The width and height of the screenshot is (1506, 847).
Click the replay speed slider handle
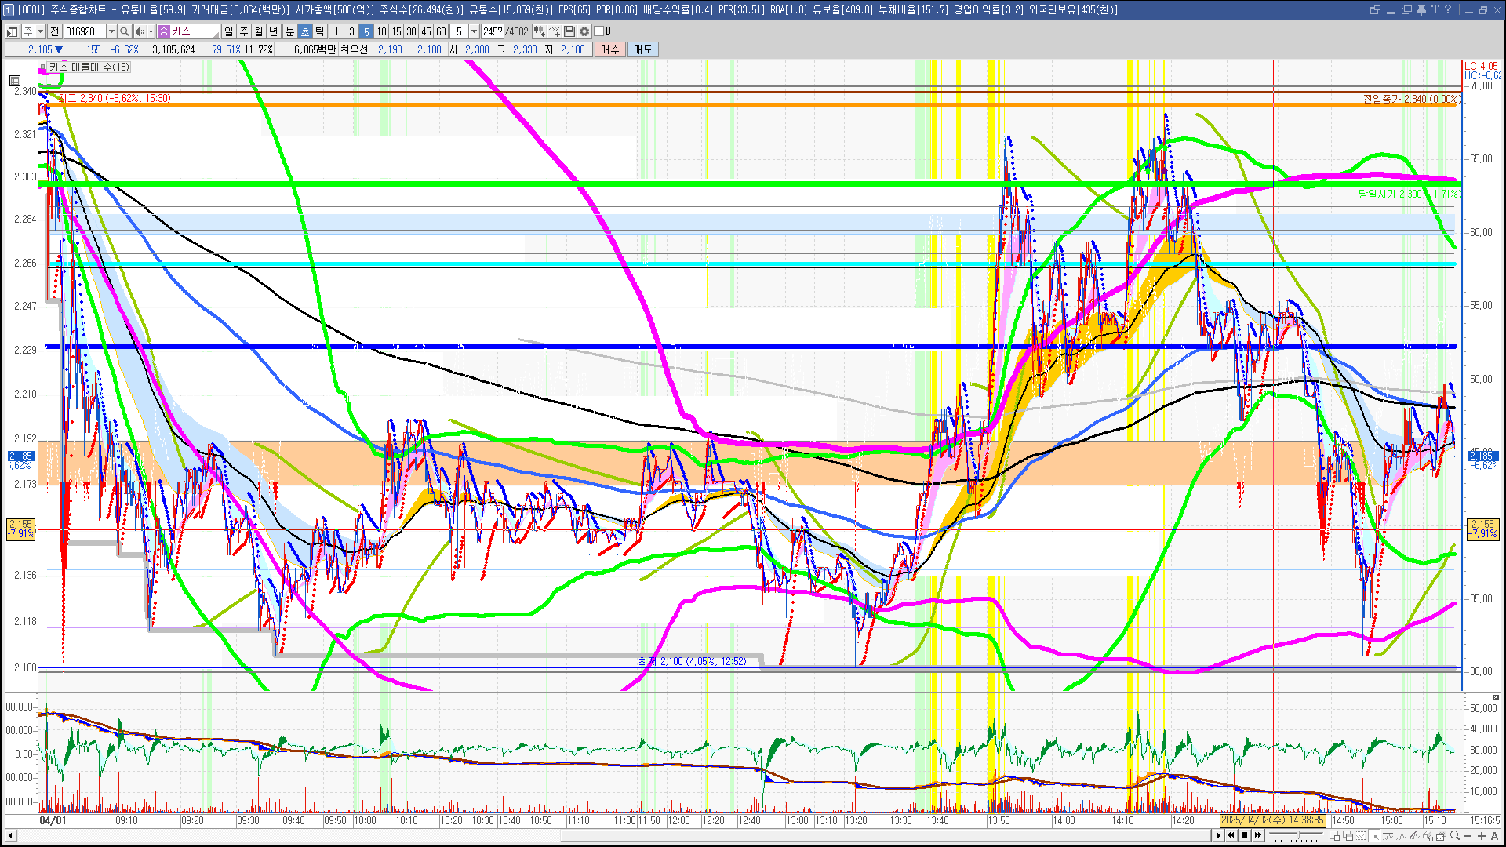click(1299, 834)
